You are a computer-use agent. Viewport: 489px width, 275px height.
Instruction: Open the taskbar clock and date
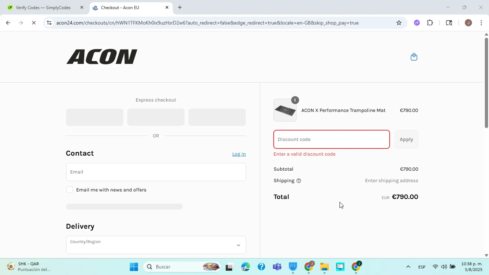pyautogui.click(x=471, y=267)
